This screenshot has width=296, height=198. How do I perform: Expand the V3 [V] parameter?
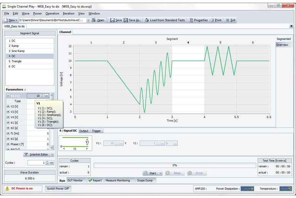(x=8, y=112)
